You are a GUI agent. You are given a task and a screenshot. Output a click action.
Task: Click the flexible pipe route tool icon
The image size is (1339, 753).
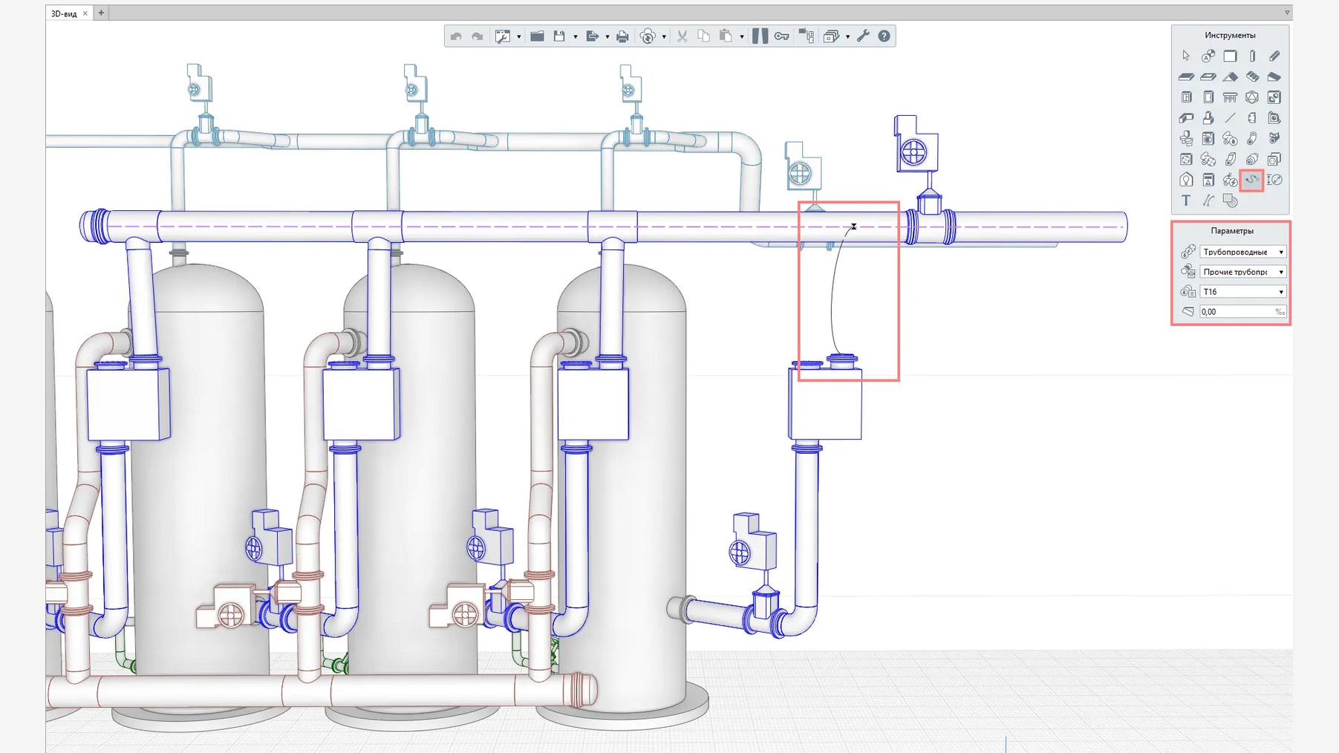click(x=1252, y=180)
